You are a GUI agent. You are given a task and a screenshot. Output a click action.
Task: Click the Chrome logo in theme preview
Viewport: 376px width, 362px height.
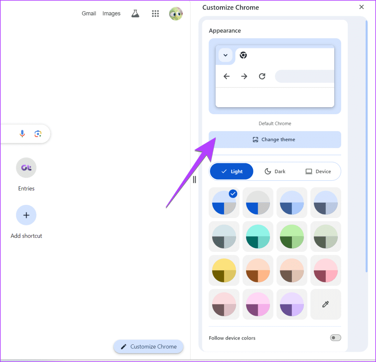243,55
